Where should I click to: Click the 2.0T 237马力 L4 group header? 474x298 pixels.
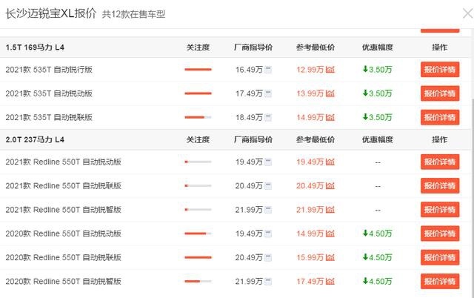[35, 140]
